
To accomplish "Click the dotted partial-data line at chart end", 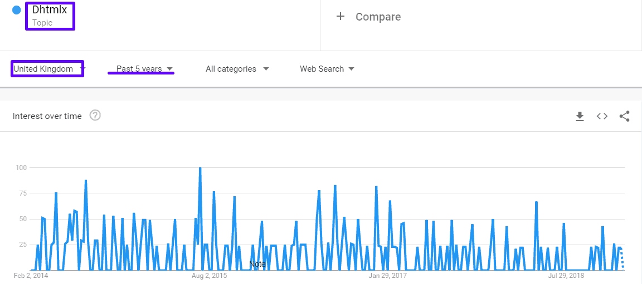I will (622, 258).
